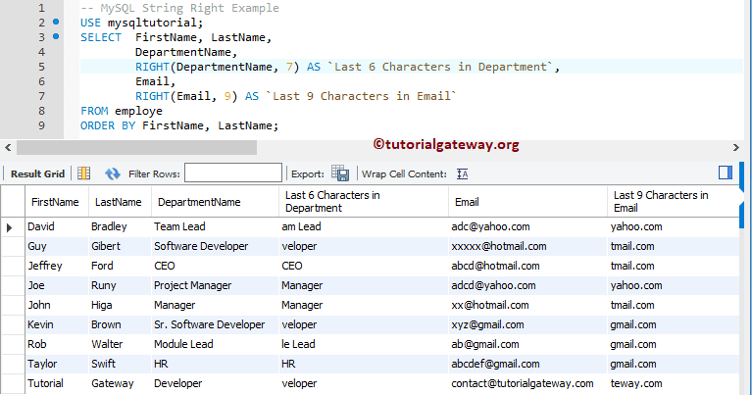The width and height of the screenshot is (752, 395).
Task: Select the cell 'Project Manager'
Action: [215, 285]
